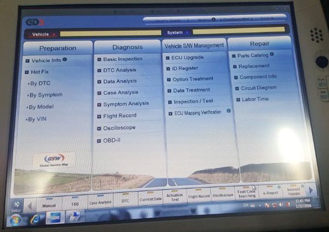Screen dimensions: 329x232
Task: Open Inspection / Test
Action: pos(193,101)
